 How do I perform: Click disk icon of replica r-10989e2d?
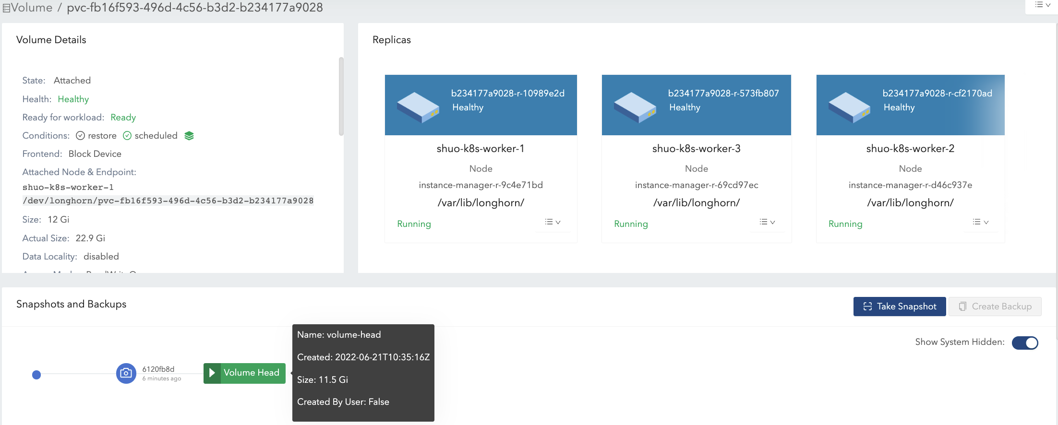[x=418, y=107]
